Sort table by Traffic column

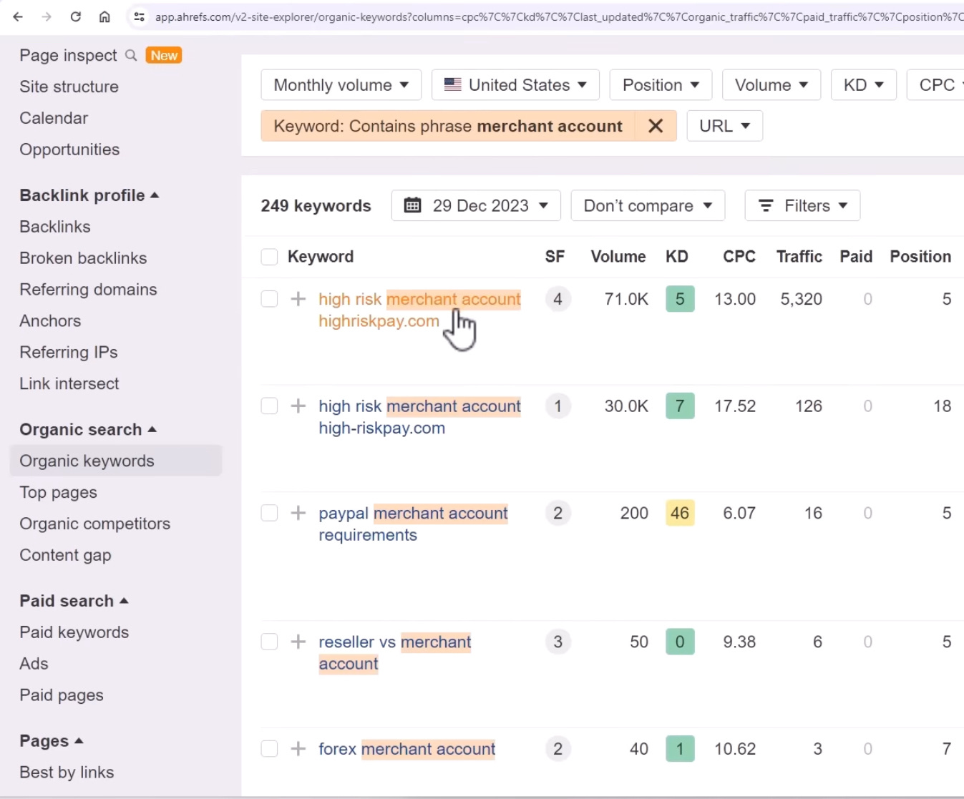pyautogui.click(x=799, y=257)
